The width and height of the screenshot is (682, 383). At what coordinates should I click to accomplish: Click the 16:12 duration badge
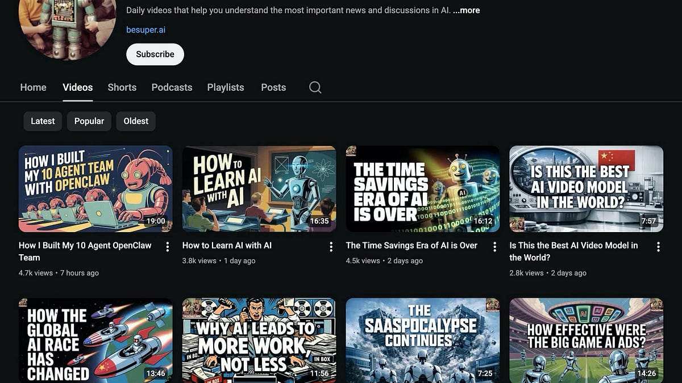[x=483, y=221]
